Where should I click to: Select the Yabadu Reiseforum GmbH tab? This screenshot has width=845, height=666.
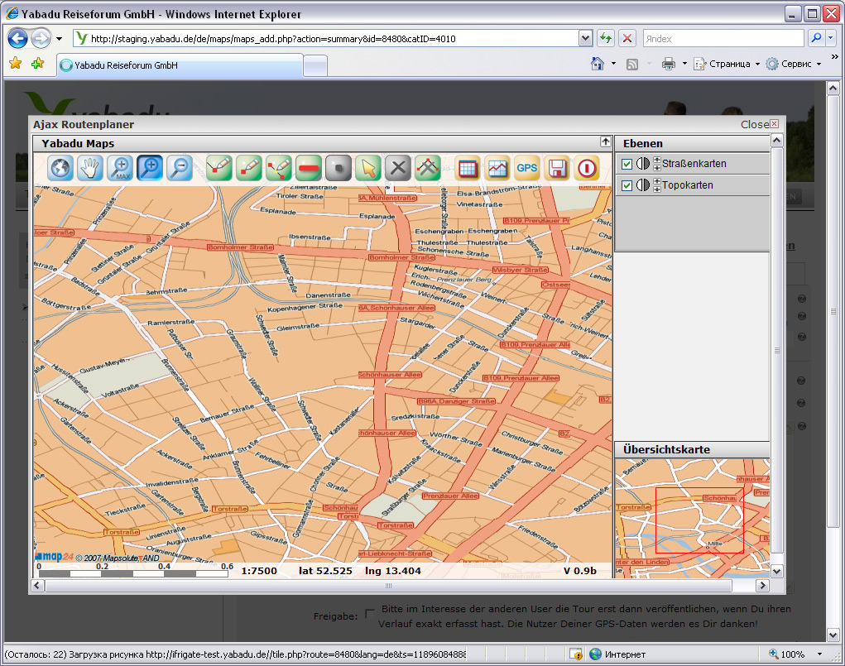pyautogui.click(x=180, y=65)
